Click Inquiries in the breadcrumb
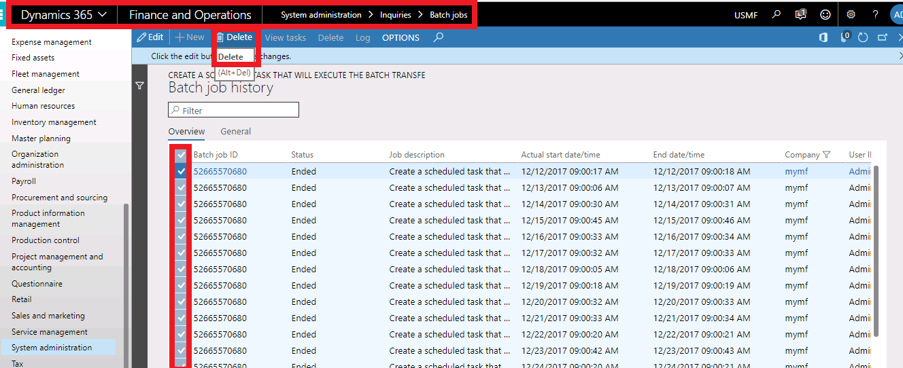The height and width of the screenshot is (368, 903). (x=396, y=15)
